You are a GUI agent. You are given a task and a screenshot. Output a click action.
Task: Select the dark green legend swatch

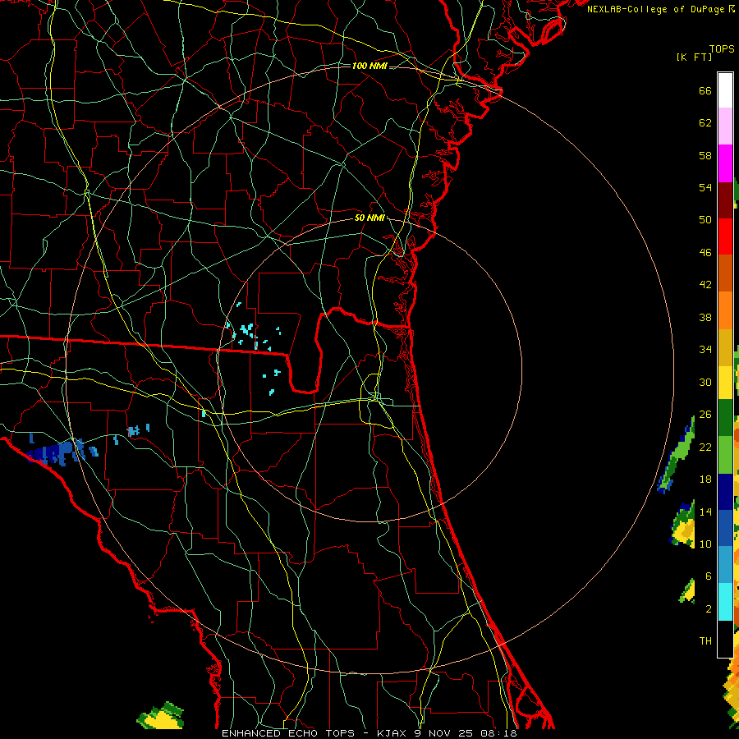point(725,418)
